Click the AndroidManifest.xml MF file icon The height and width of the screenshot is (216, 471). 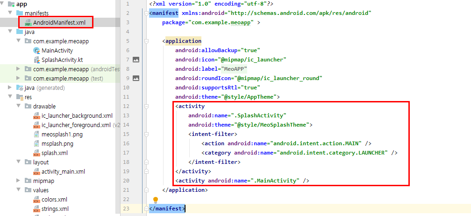point(28,23)
